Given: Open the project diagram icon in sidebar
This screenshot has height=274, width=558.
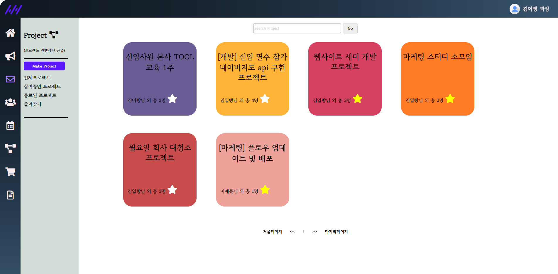Looking at the screenshot, I should click(10, 148).
